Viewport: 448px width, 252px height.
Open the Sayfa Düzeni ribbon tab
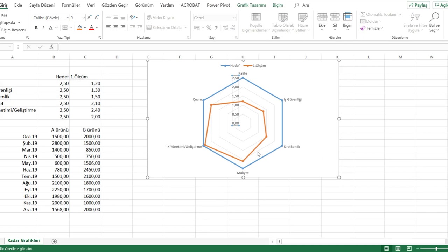coord(42,5)
